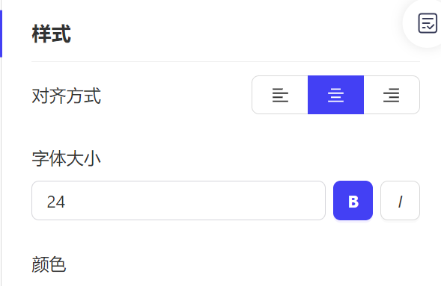Click empty area of font size box
The image size is (441, 286).
197,200
